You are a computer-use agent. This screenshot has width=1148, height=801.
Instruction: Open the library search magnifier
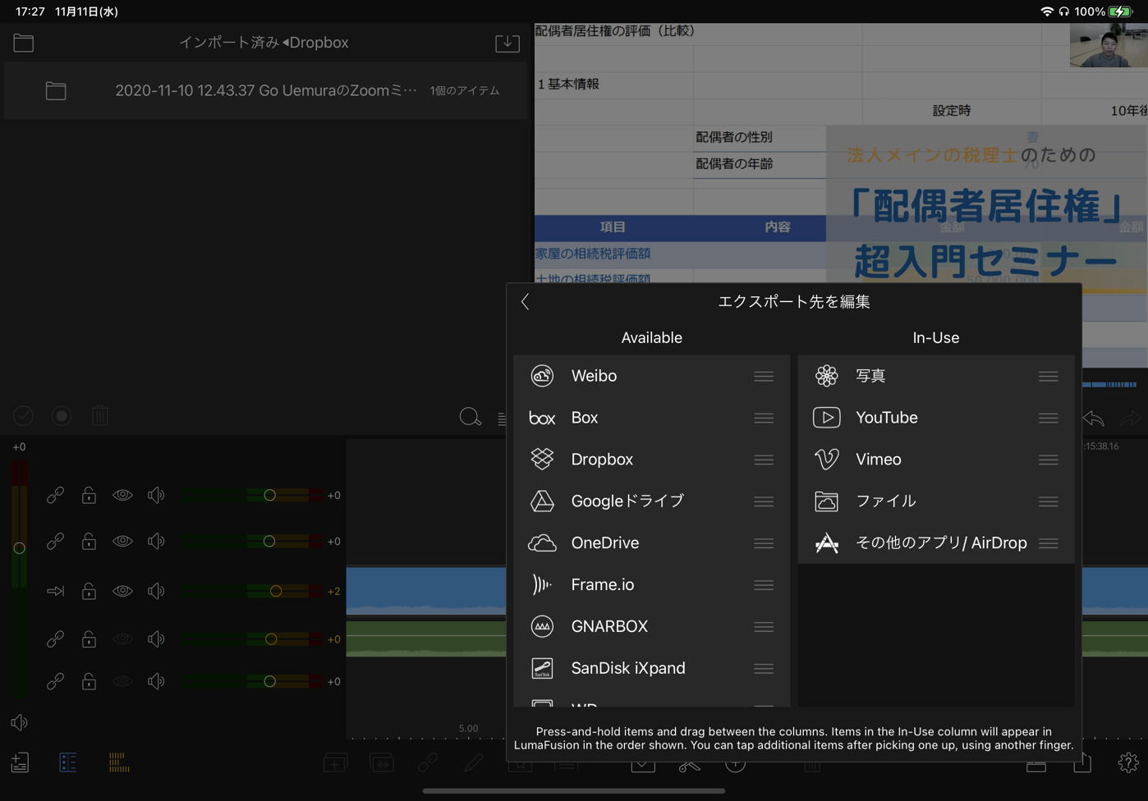click(x=470, y=417)
